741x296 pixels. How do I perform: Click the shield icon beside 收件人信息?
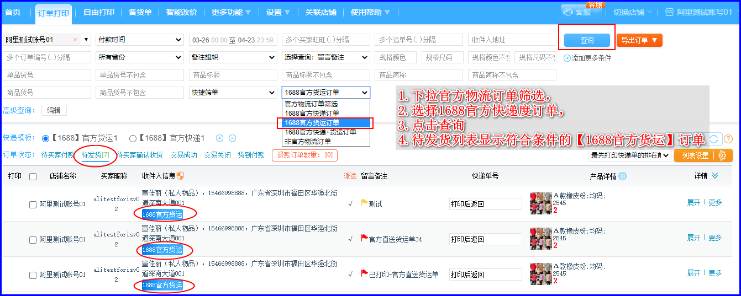pos(180,176)
